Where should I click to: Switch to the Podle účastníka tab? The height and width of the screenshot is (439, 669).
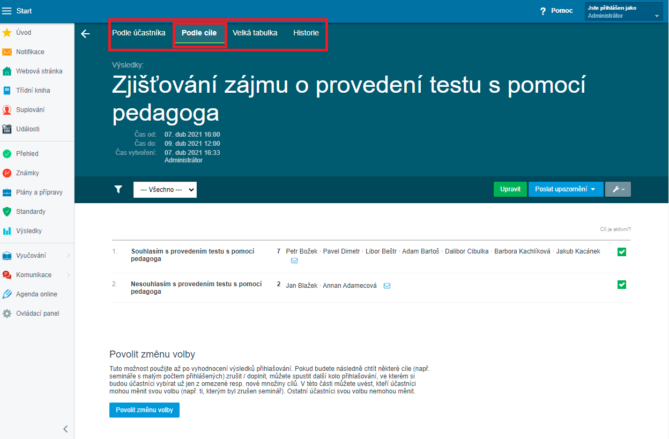139,33
